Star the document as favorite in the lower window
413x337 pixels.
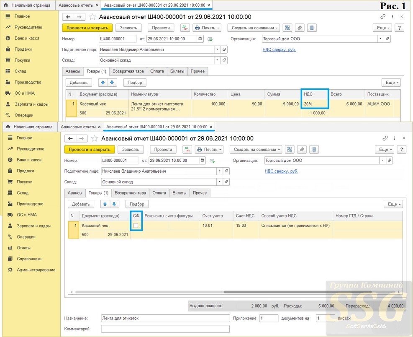click(95, 139)
